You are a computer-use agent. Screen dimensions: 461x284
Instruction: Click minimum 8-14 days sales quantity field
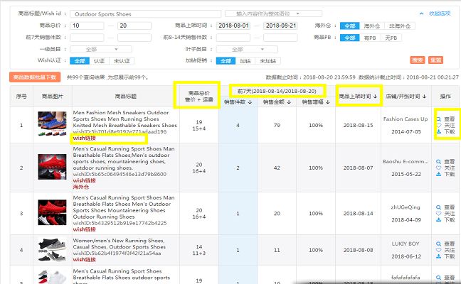tap(233, 38)
